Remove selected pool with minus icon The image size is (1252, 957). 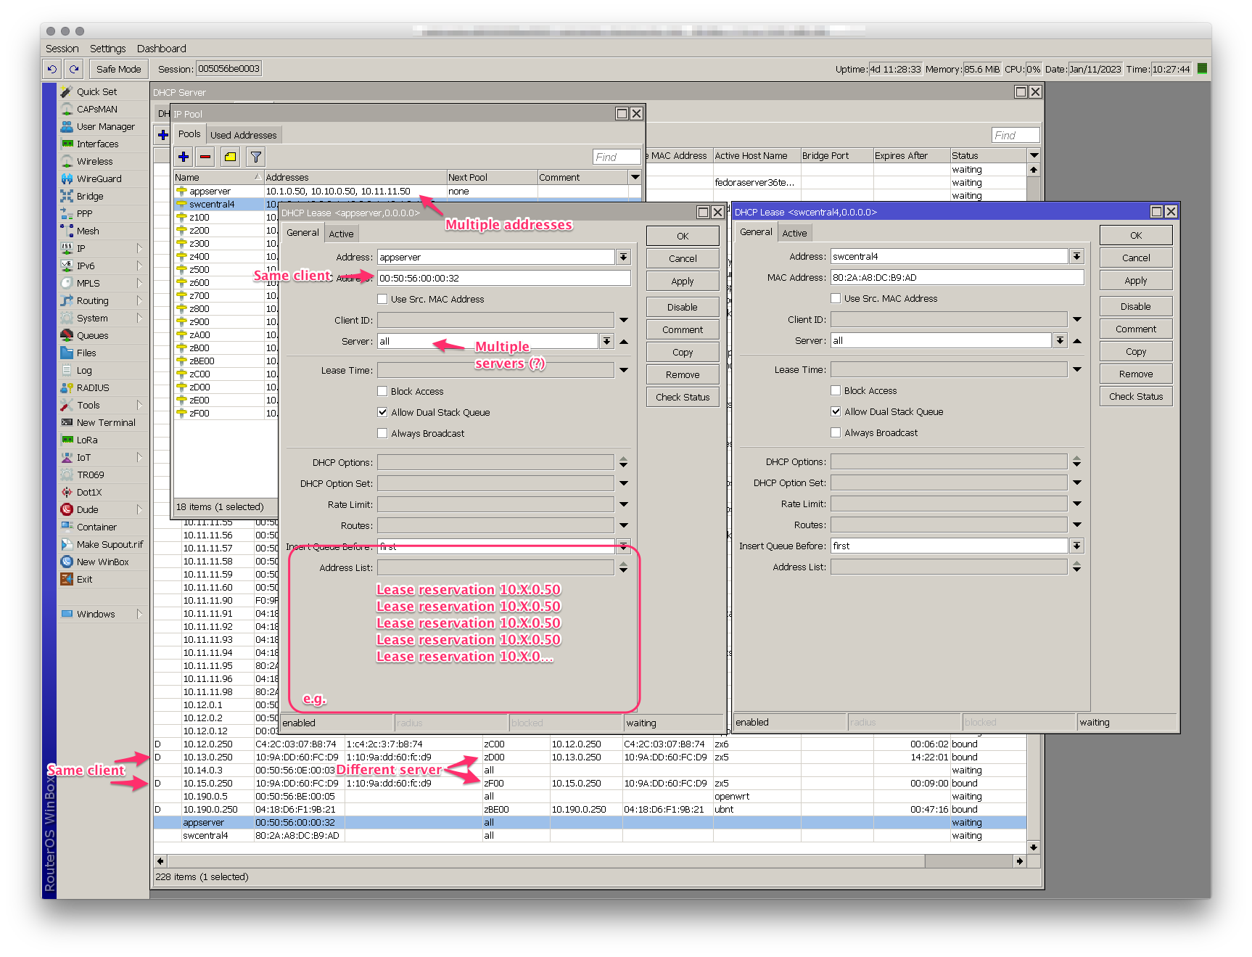[206, 157]
